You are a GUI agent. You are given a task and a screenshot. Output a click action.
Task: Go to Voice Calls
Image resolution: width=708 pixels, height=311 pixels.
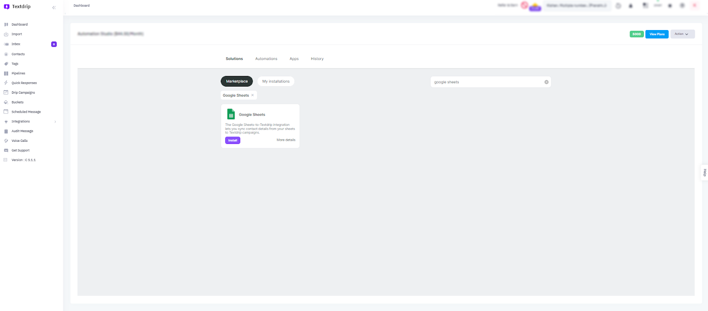pyautogui.click(x=19, y=141)
